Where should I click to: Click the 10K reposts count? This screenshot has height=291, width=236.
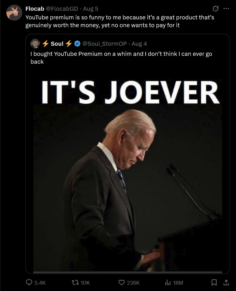pos(85,283)
